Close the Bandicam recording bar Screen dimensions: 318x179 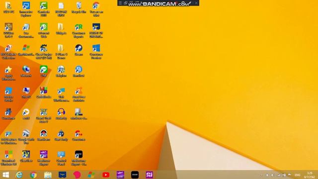[x=196, y=3]
